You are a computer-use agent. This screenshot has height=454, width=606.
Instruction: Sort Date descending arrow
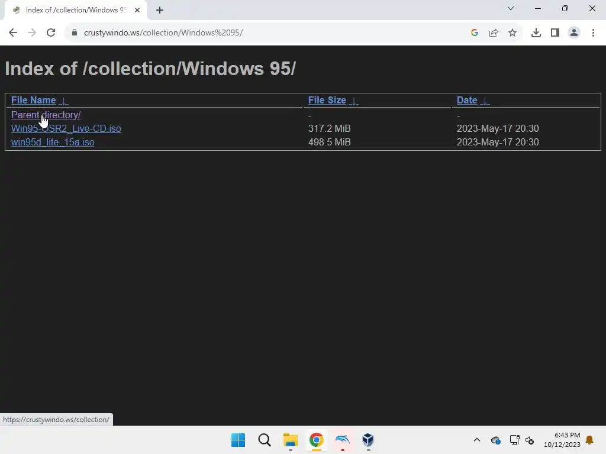(x=485, y=100)
